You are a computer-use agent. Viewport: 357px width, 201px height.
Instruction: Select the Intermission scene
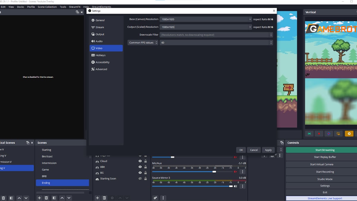coord(49,163)
